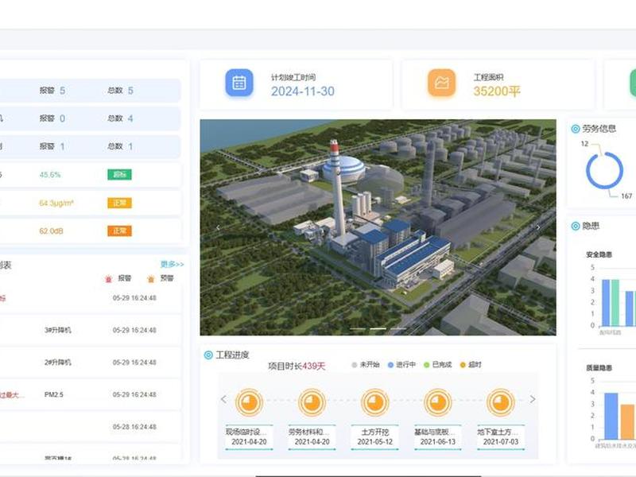Viewport: 636px width, 477px height.
Task: Open the 更多>> link in alarm list
Action: click(x=172, y=265)
